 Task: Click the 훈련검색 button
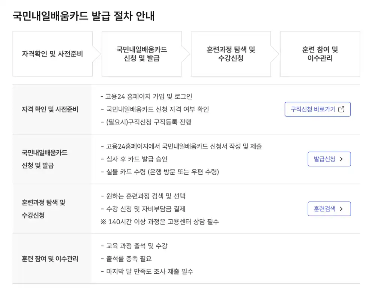(329, 209)
